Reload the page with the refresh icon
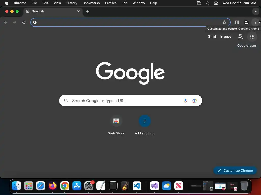Viewport: 261px width, 195px height. (x=24, y=22)
